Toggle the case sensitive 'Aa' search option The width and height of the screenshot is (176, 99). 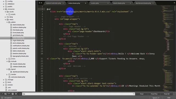[x=5, y=94]
